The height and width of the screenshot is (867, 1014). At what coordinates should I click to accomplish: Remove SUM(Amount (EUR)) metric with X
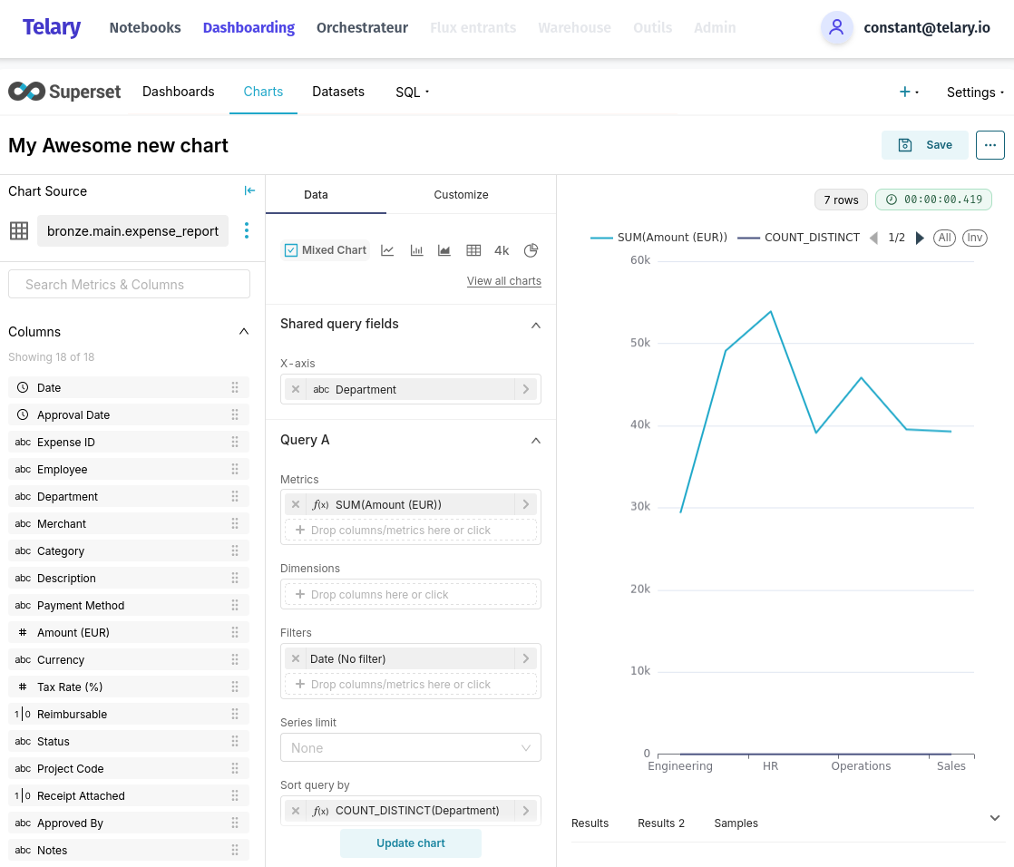tap(296, 504)
